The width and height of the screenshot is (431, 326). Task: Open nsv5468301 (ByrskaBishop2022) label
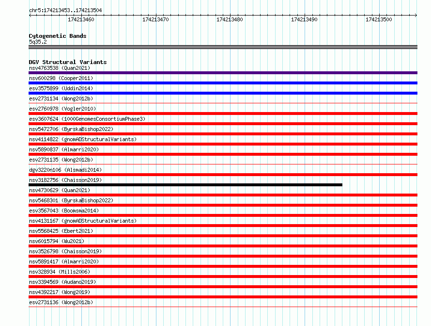pyautogui.click(x=71, y=200)
